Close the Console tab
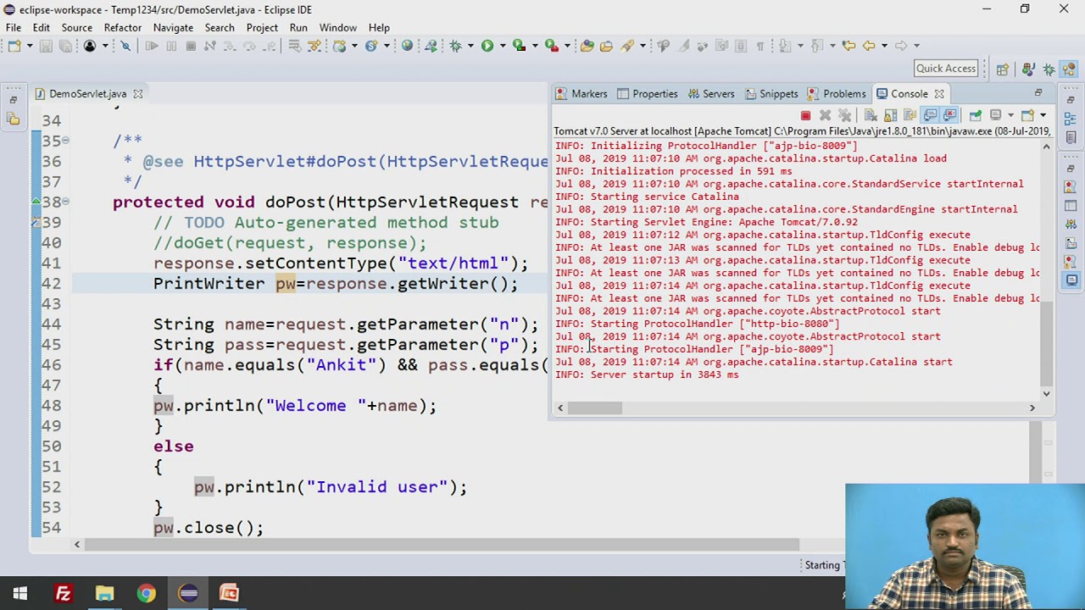Screen dimensions: 1085x610 (938, 93)
